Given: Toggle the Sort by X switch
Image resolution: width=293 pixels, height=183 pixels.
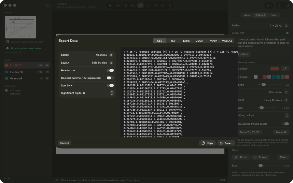Looking at the screenshot, I should tap(110, 85).
